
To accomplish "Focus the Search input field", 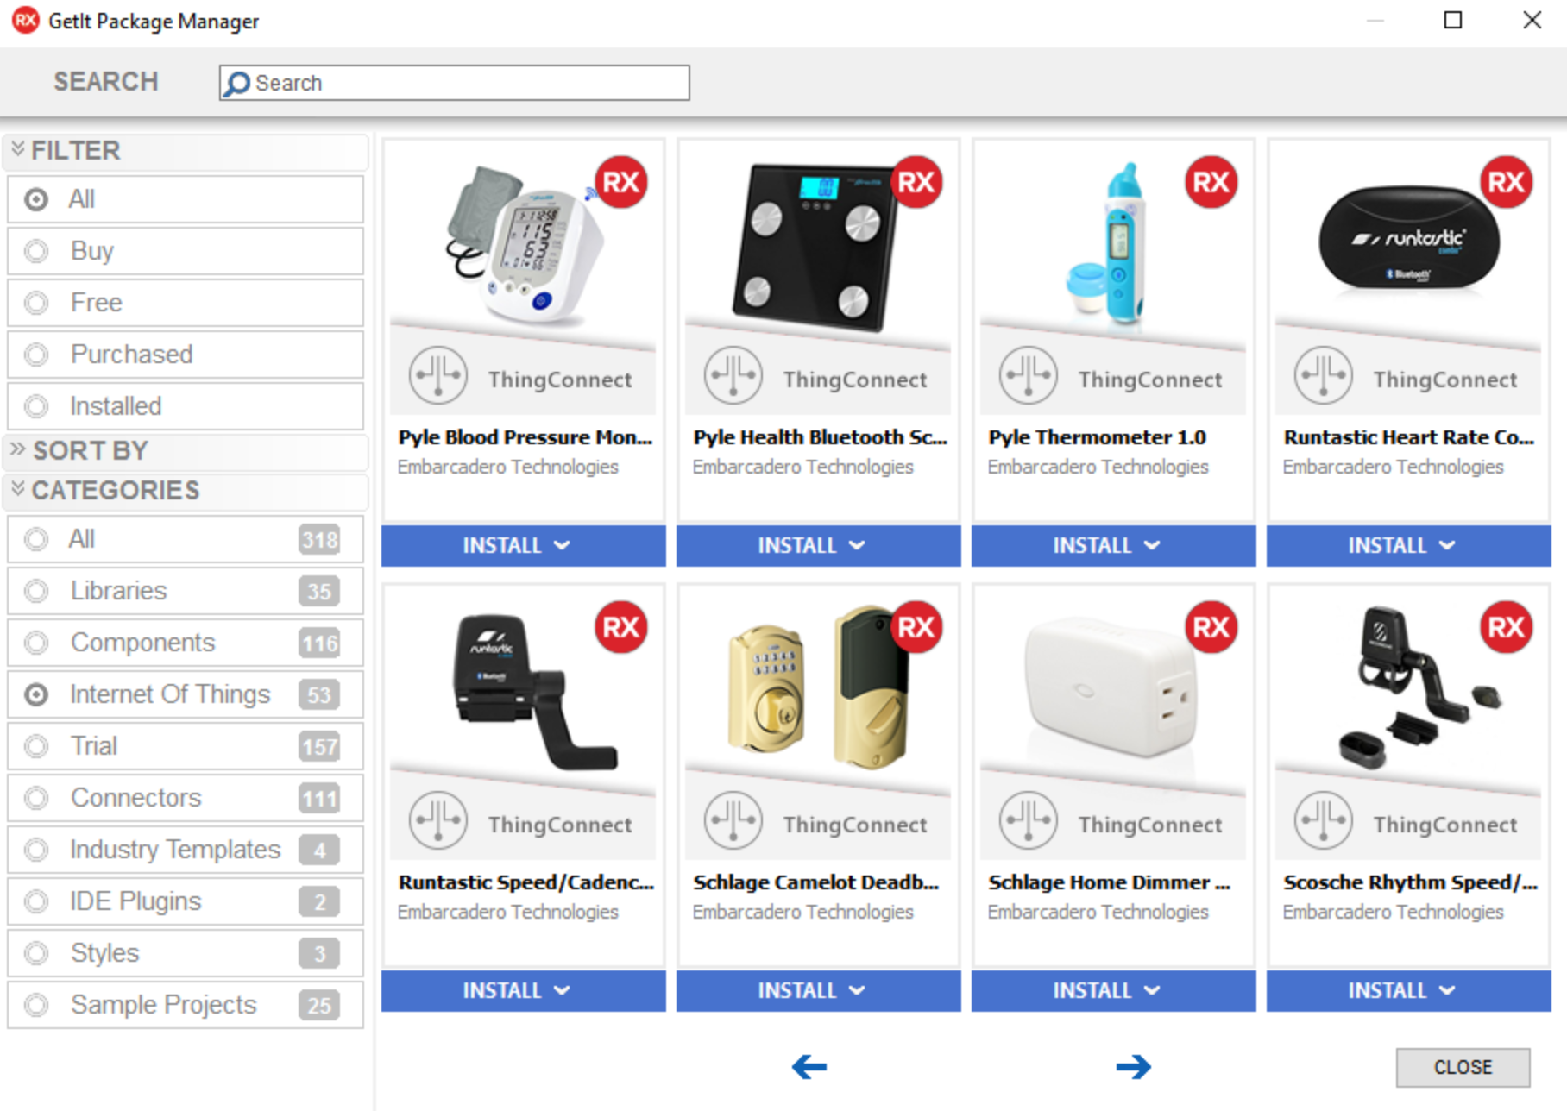I will pyautogui.click(x=455, y=83).
